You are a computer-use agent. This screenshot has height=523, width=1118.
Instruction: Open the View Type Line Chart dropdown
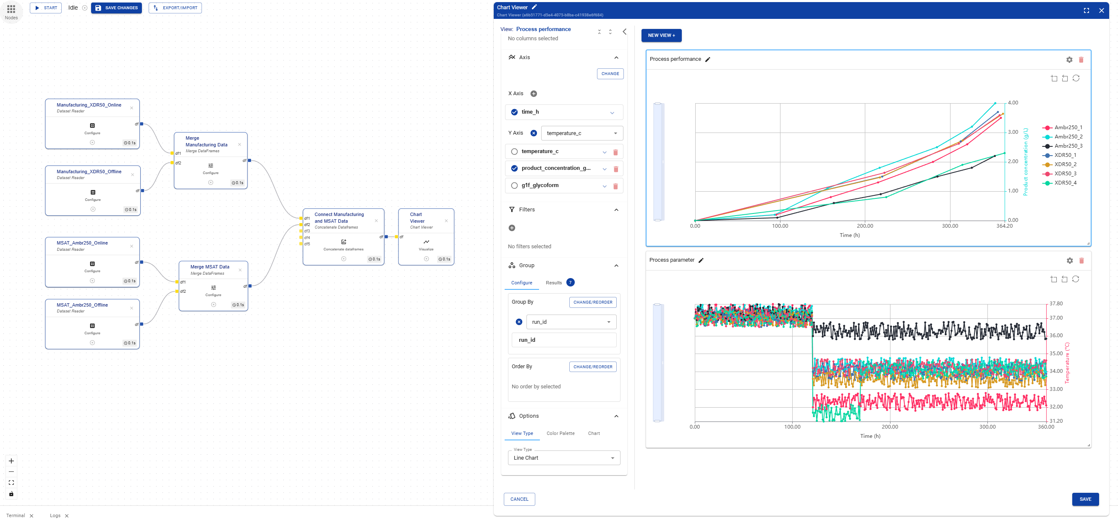(563, 458)
